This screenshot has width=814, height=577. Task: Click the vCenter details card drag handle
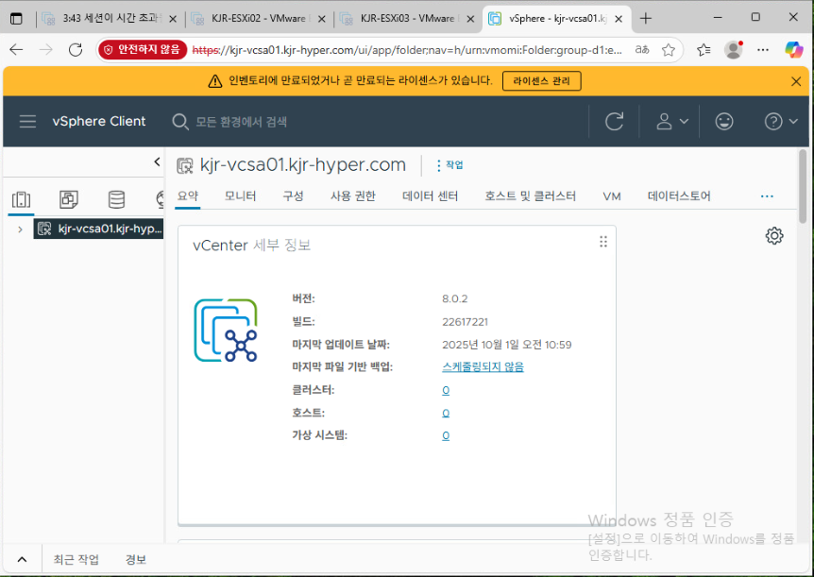pos(603,242)
